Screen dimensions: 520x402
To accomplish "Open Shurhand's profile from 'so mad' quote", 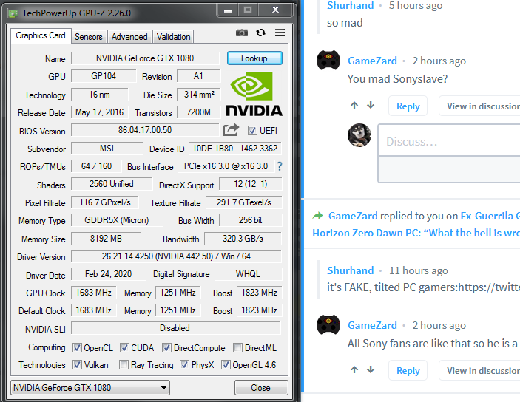I will coord(350,5).
